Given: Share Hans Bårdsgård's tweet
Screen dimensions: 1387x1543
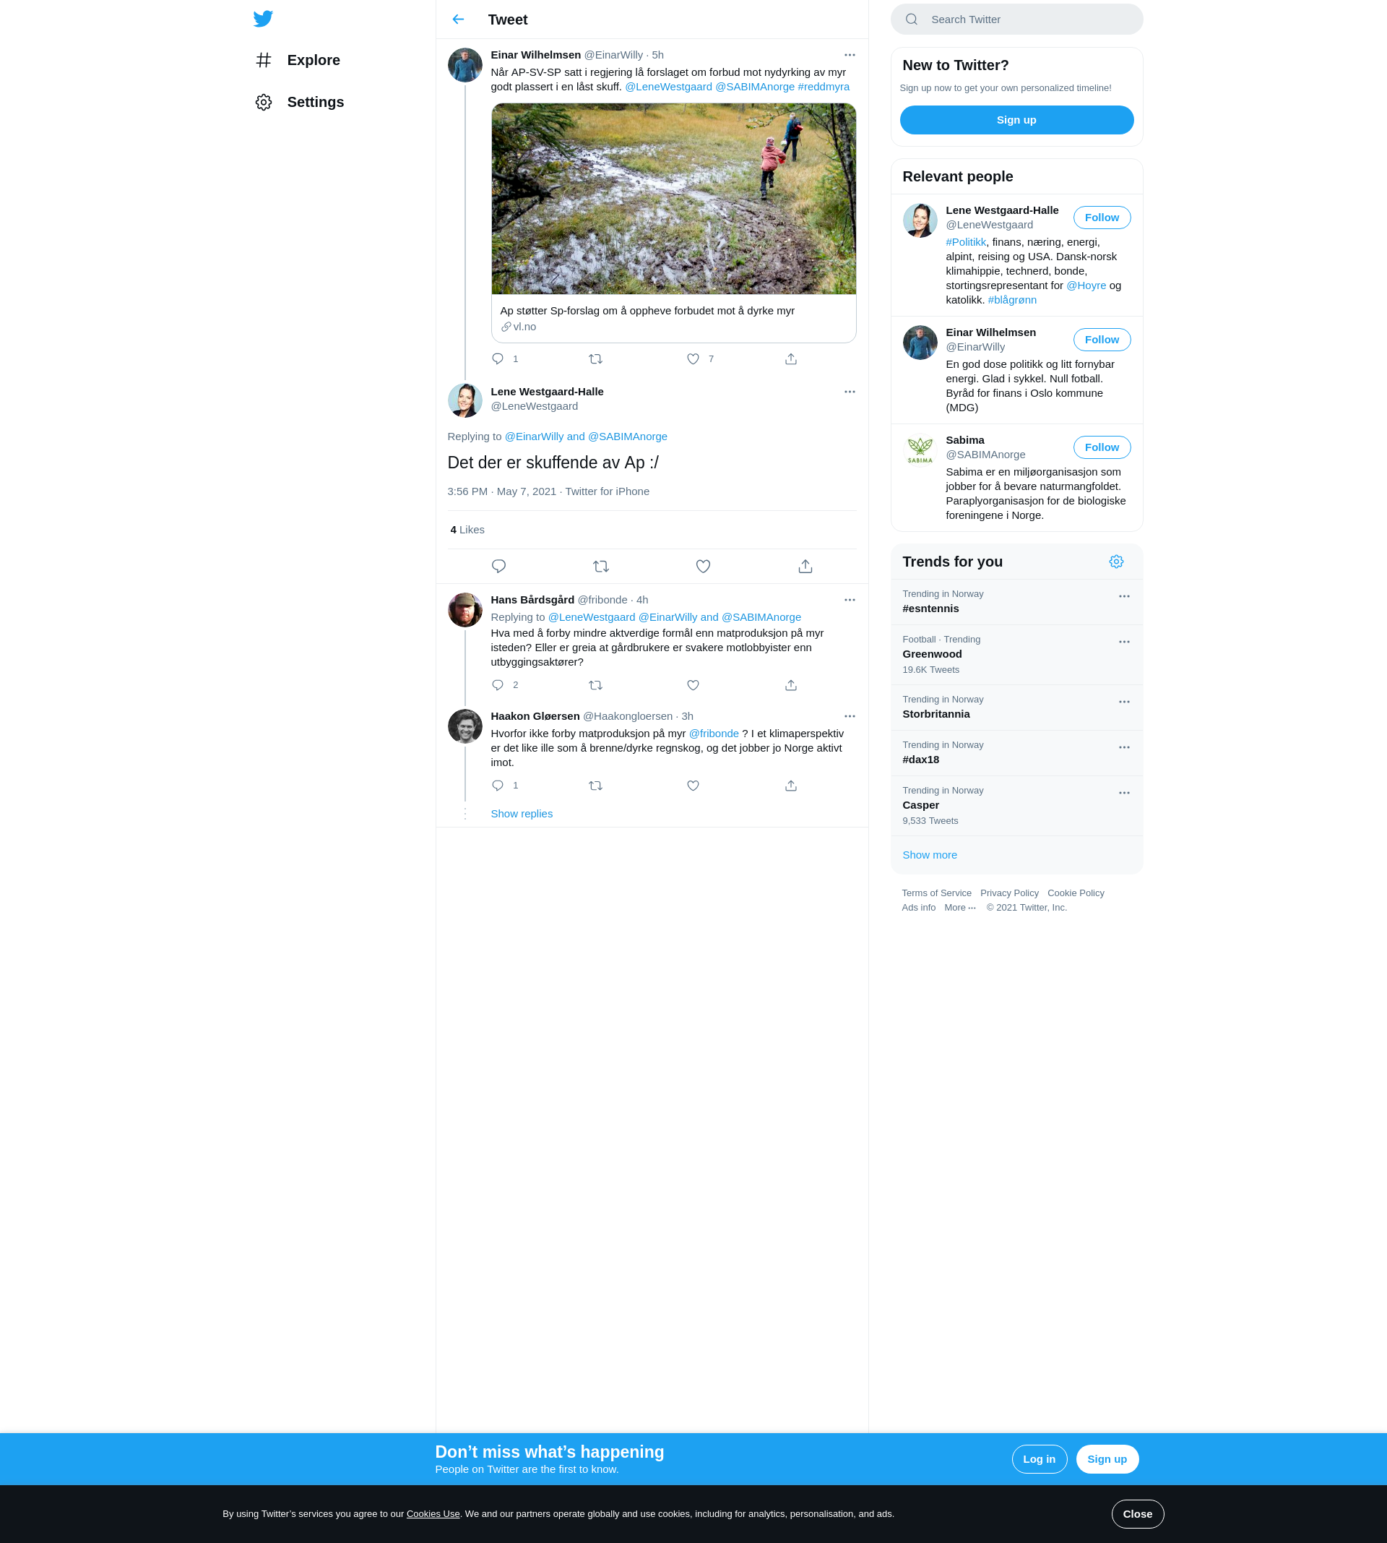Looking at the screenshot, I should click(791, 684).
